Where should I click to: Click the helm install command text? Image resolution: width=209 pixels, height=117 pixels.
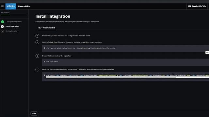(127, 75)
